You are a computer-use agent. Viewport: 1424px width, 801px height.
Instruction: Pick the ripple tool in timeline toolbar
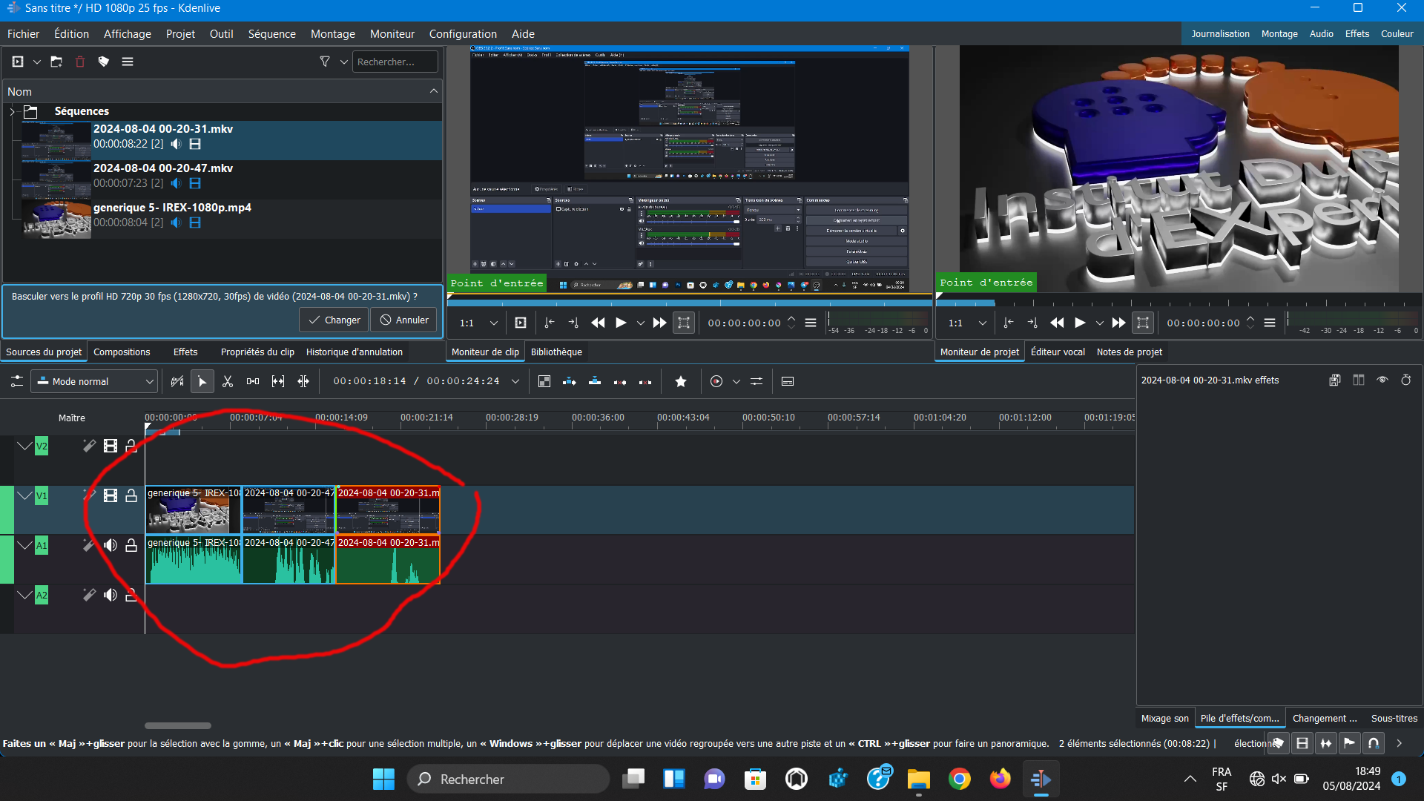point(303,381)
